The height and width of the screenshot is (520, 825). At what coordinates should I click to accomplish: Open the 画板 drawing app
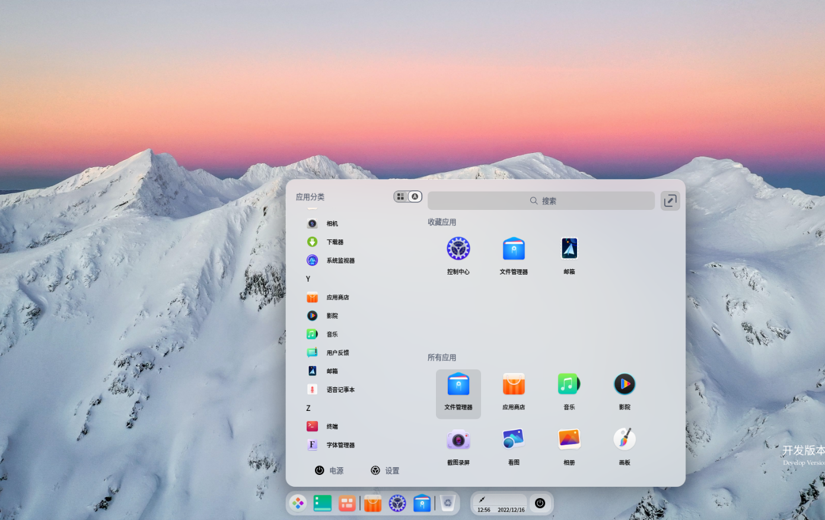tap(624, 439)
